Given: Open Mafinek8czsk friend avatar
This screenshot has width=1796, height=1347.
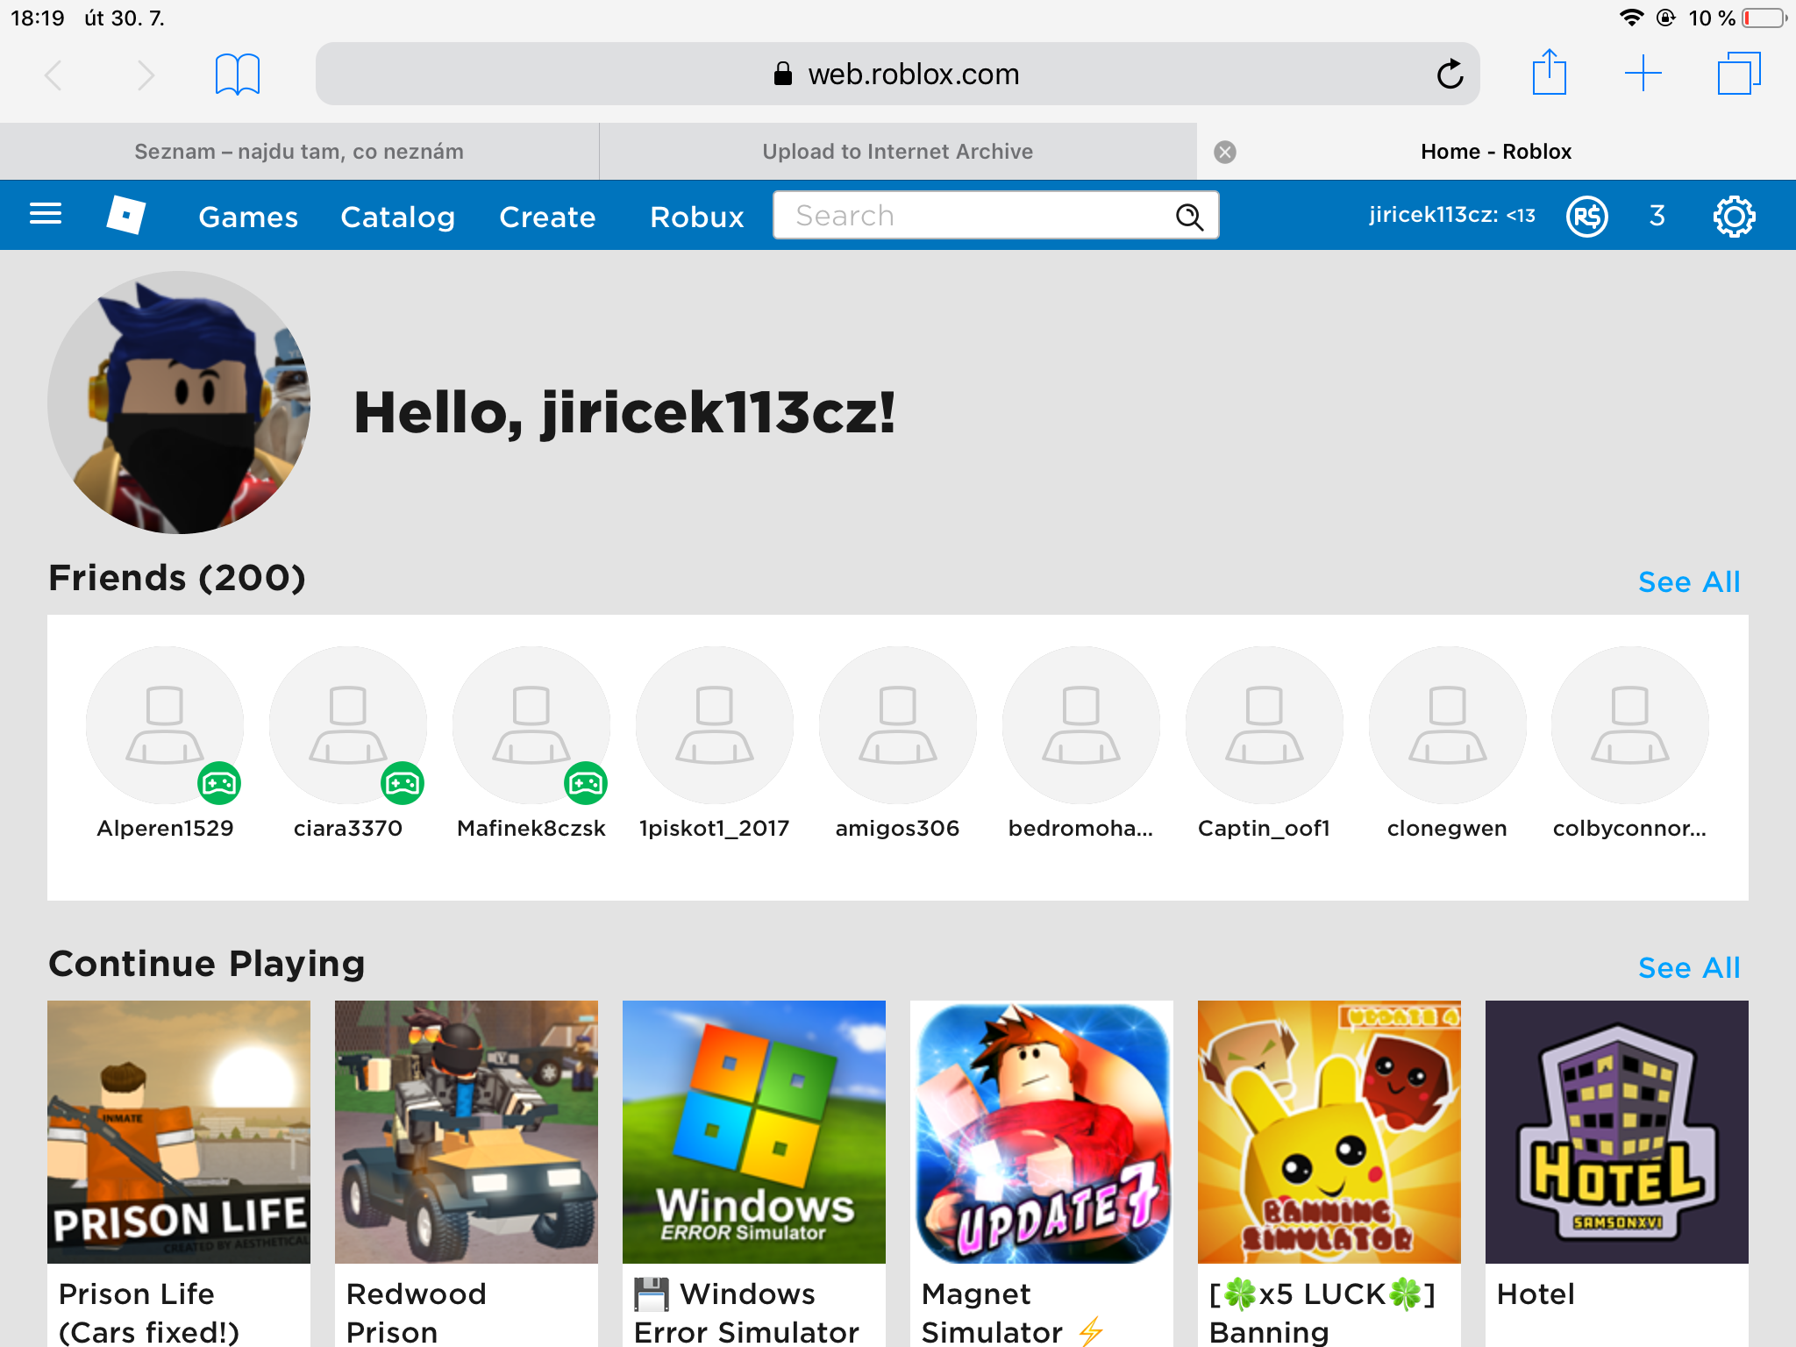Looking at the screenshot, I should pos(531,725).
